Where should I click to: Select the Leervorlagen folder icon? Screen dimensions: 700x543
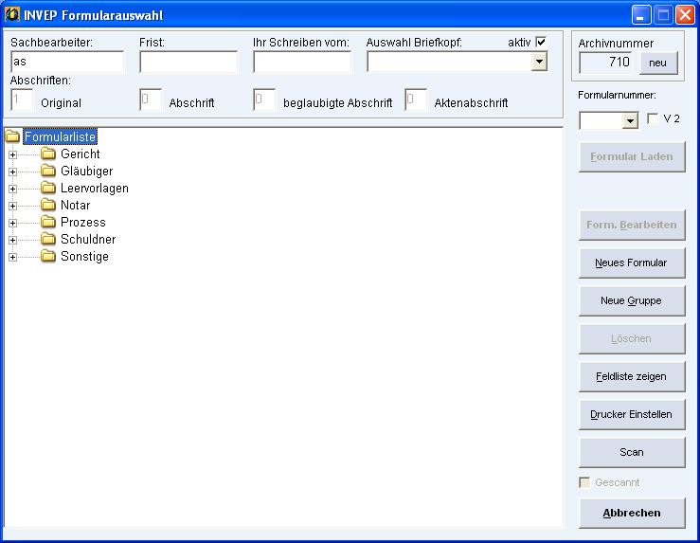(x=48, y=189)
